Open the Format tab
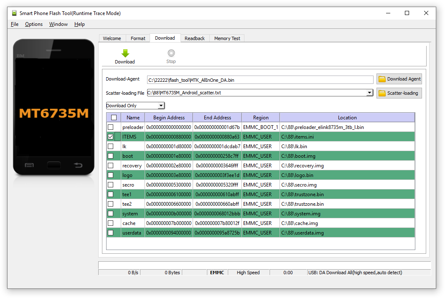This screenshot has width=445, height=298. (x=138, y=38)
